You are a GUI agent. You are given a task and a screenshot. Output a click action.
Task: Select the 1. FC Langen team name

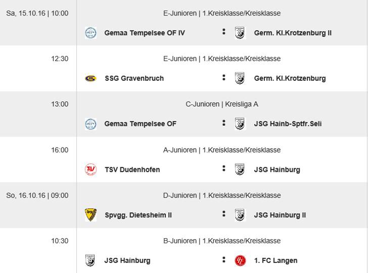(x=275, y=260)
